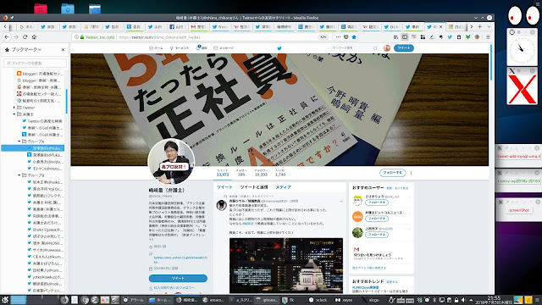This screenshot has height=305, width=542.
Task: Open profile more options vertical dots
Action: click(x=411, y=173)
